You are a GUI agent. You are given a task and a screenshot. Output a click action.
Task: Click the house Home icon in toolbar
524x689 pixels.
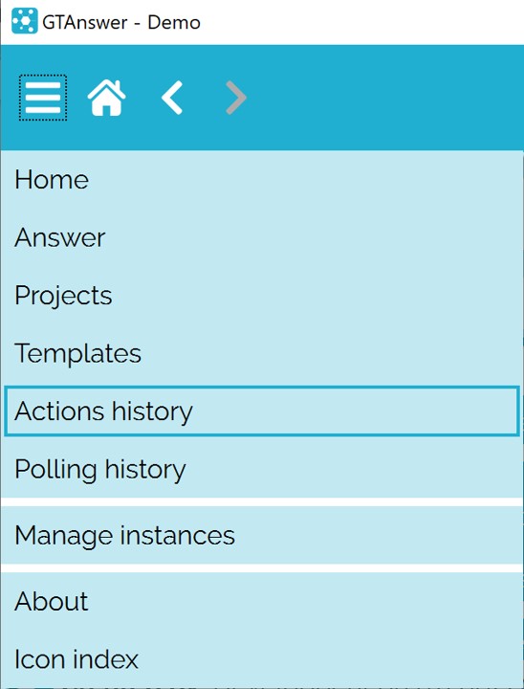pos(107,98)
